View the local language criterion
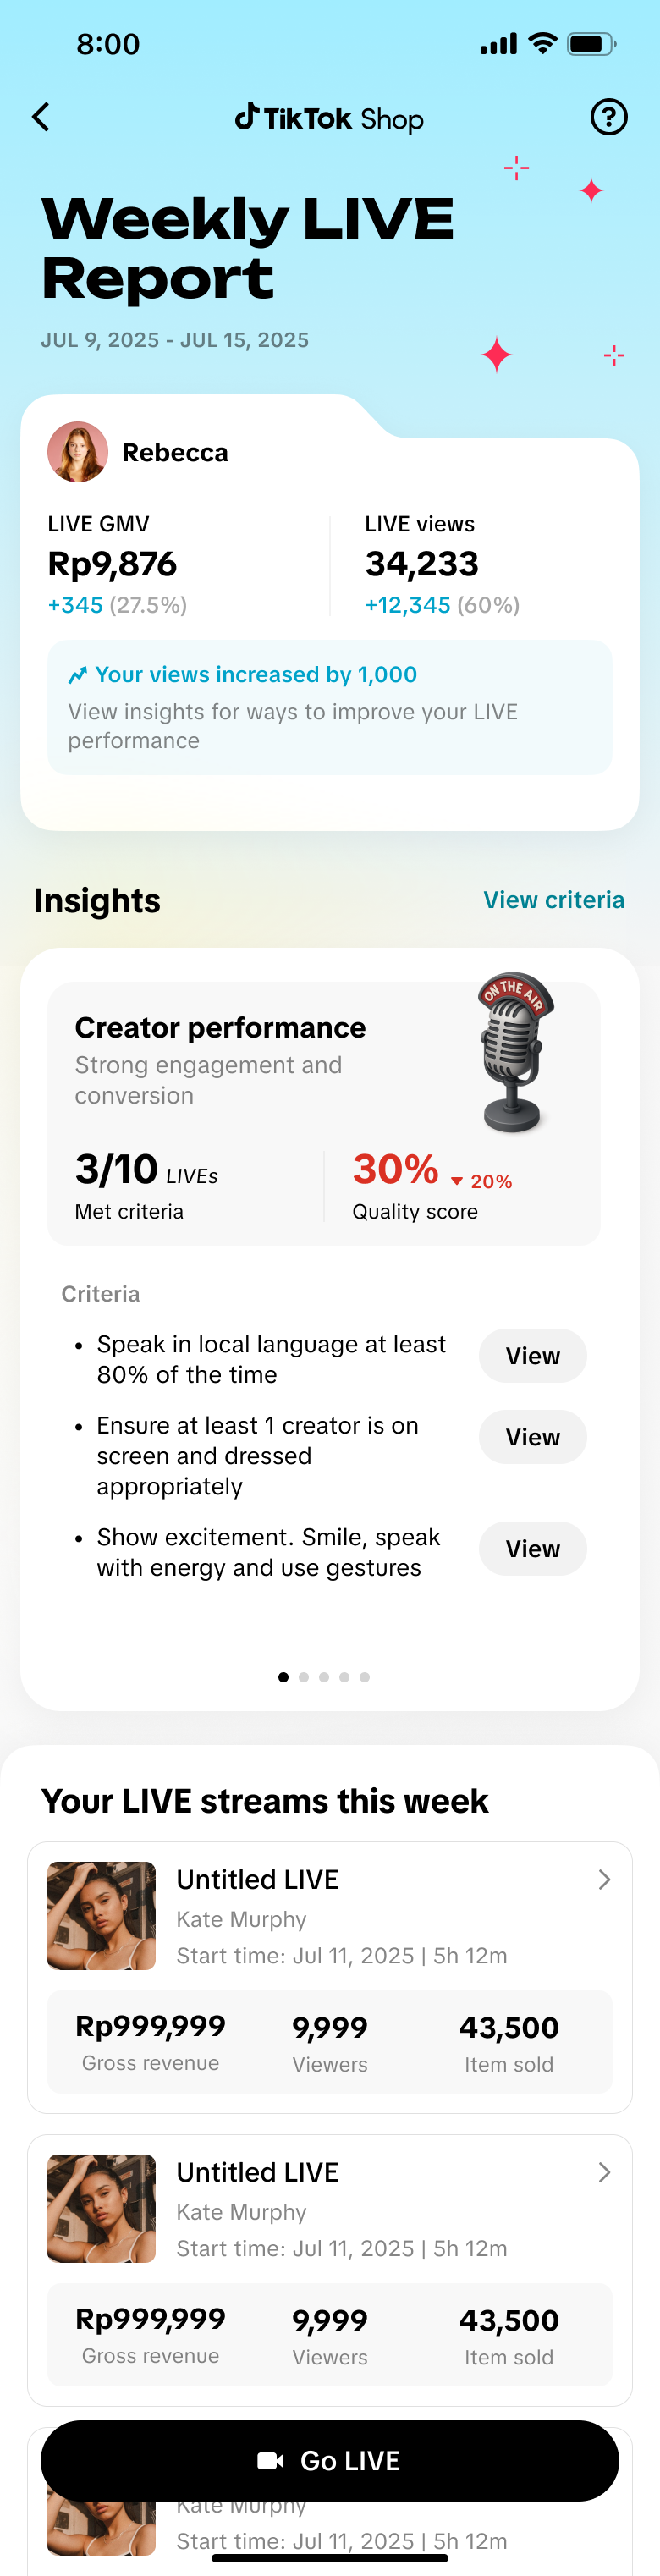 [x=532, y=1356]
